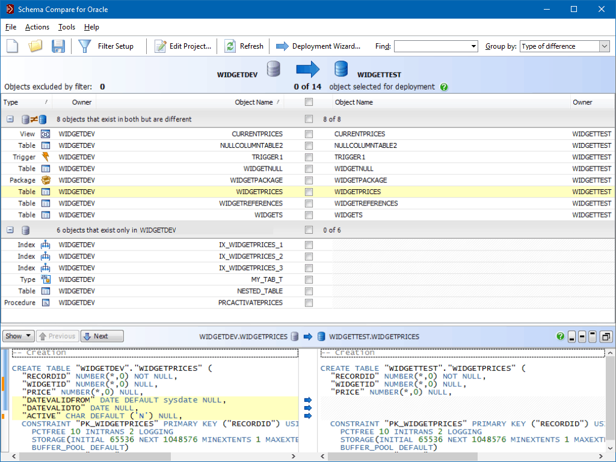Open project using the folder icon
The height and width of the screenshot is (462, 616).
35,46
